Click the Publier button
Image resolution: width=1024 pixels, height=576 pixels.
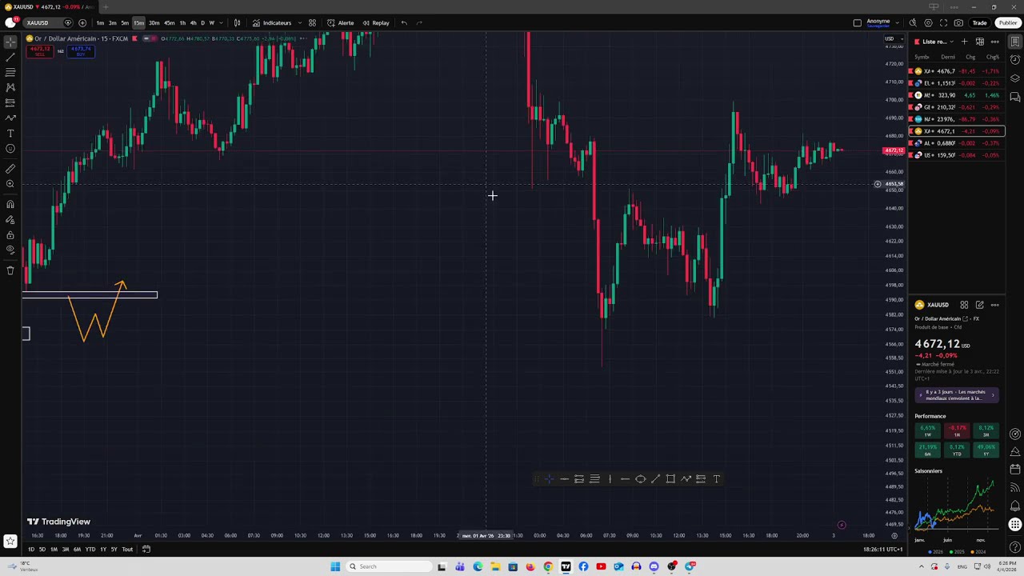coord(1007,22)
